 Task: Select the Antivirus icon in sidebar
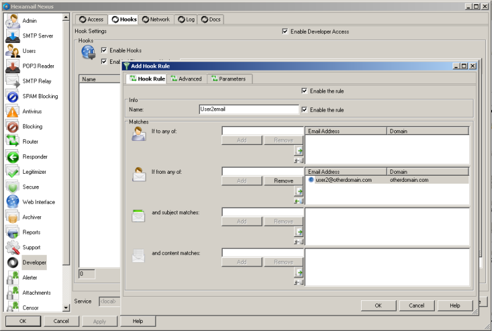(13, 112)
